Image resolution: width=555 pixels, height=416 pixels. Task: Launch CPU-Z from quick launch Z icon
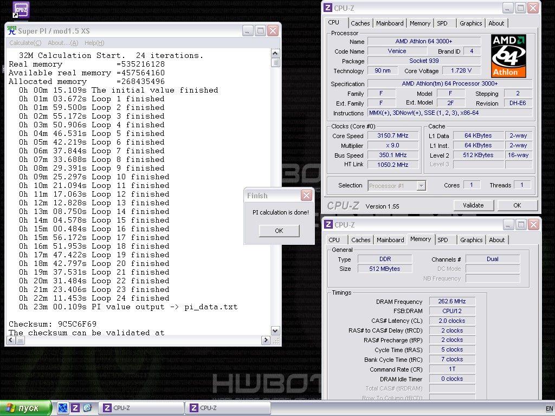click(x=75, y=408)
